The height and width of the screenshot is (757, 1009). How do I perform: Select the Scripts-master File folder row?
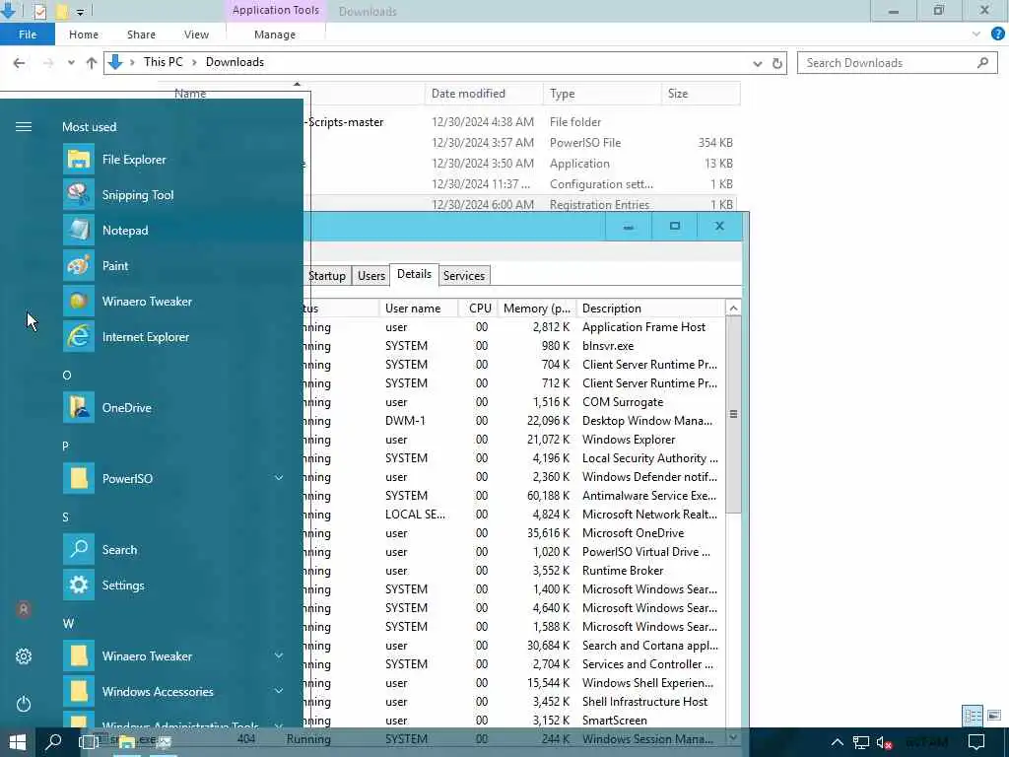[x=521, y=121]
